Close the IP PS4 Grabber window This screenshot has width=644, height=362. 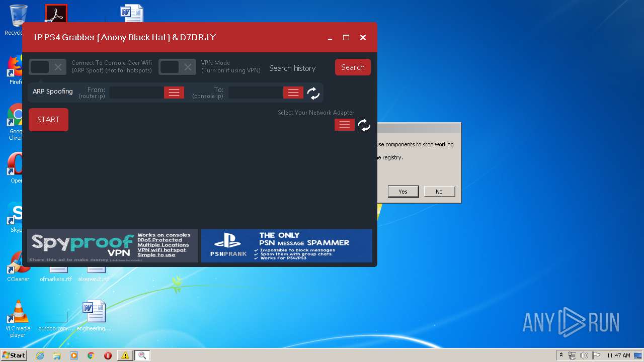tap(363, 38)
